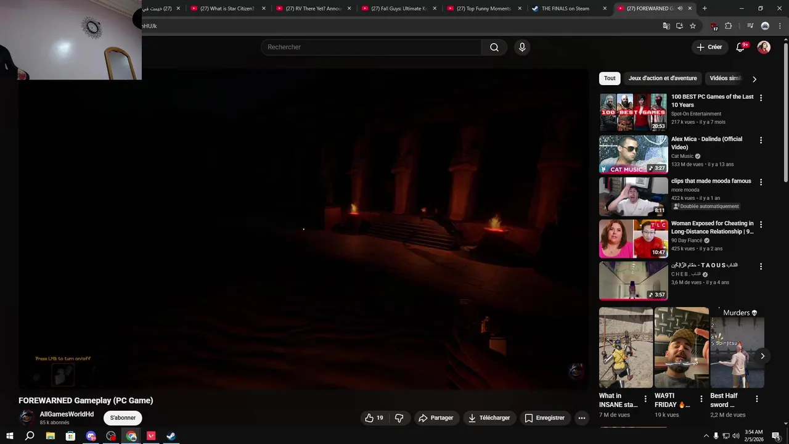
Task: Open the red extension with 17 badge
Action: pyautogui.click(x=714, y=26)
